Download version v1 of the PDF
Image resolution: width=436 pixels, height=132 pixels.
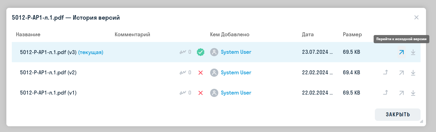click(413, 93)
